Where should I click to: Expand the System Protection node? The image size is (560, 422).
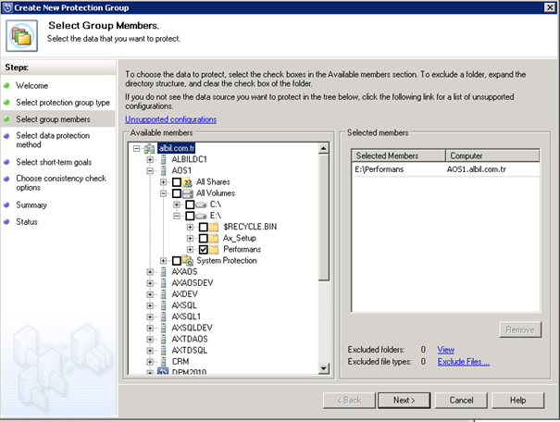(x=163, y=261)
